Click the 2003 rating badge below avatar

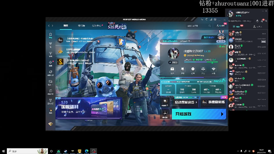click(x=173, y=62)
